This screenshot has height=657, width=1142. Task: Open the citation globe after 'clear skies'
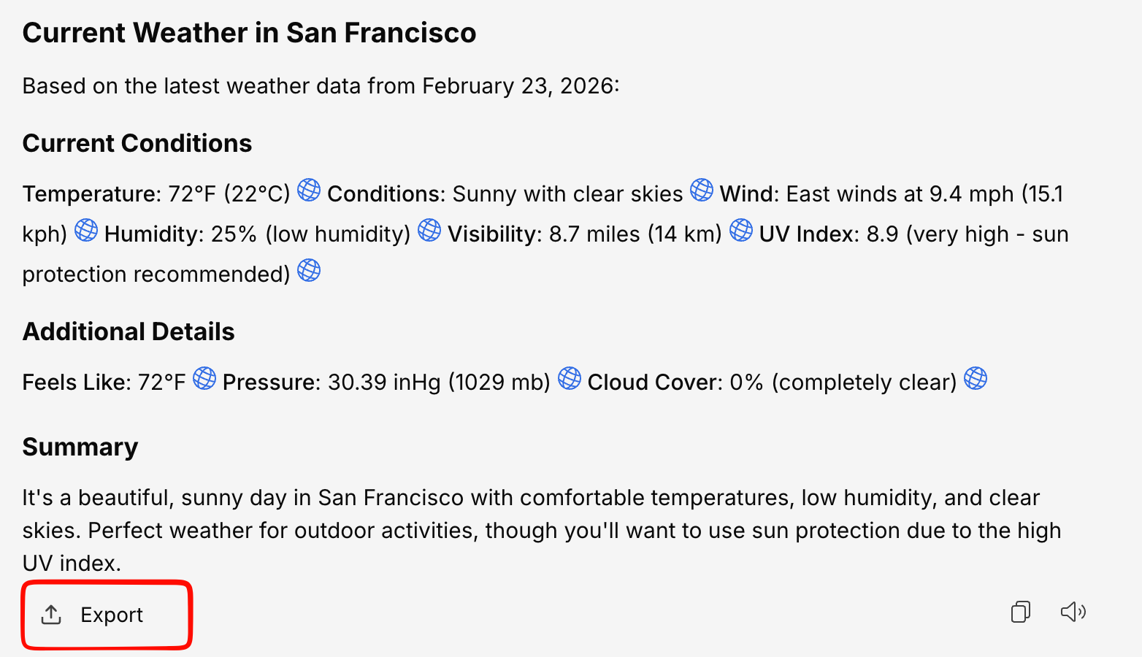702,190
